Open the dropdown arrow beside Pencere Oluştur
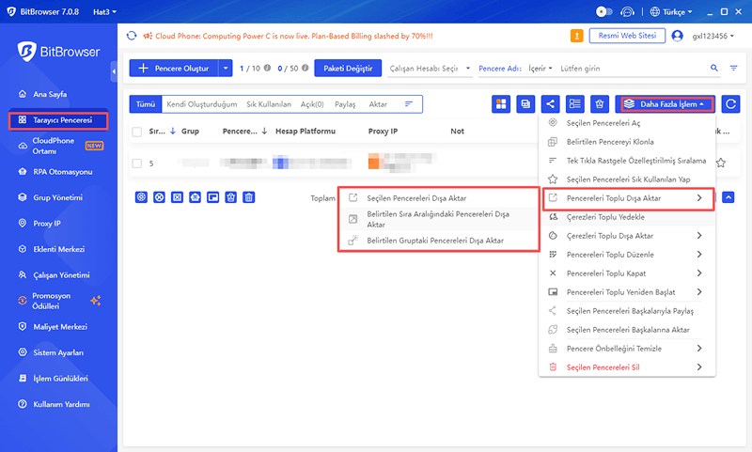 click(x=225, y=69)
